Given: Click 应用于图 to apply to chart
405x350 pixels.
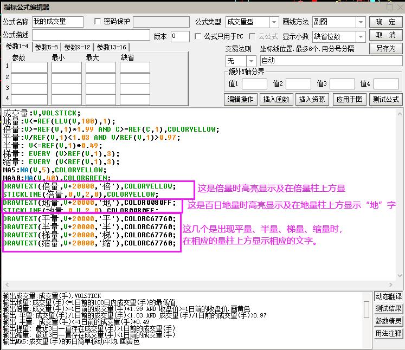Looking at the screenshot, I should coord(350,99).
